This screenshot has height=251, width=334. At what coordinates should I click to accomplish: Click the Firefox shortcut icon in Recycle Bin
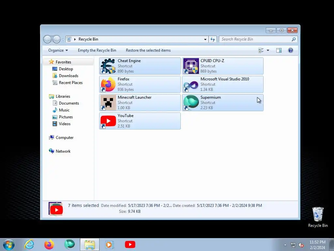(x=108, y=85)
